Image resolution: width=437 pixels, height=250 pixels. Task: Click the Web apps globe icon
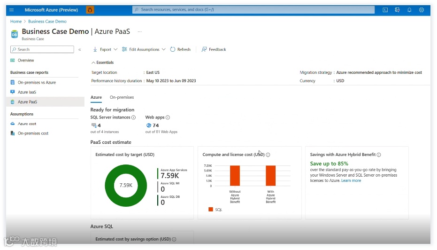(148, 125)
